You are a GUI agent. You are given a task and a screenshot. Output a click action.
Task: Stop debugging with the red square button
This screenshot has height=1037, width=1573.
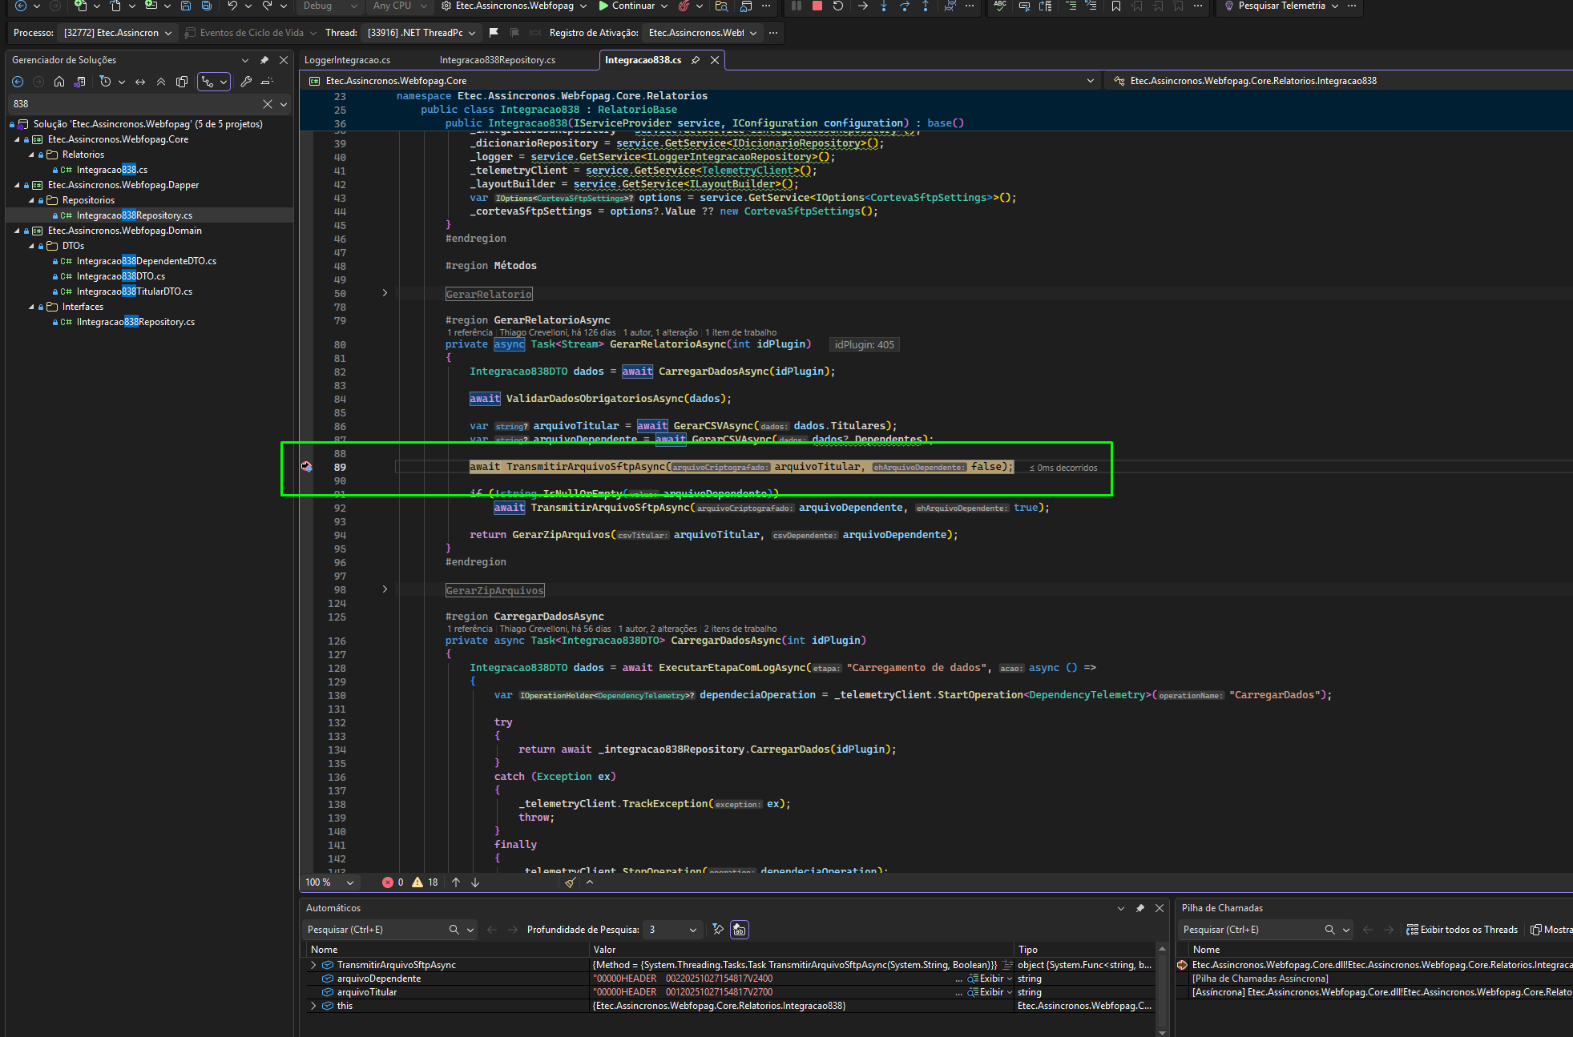[817, 6]
